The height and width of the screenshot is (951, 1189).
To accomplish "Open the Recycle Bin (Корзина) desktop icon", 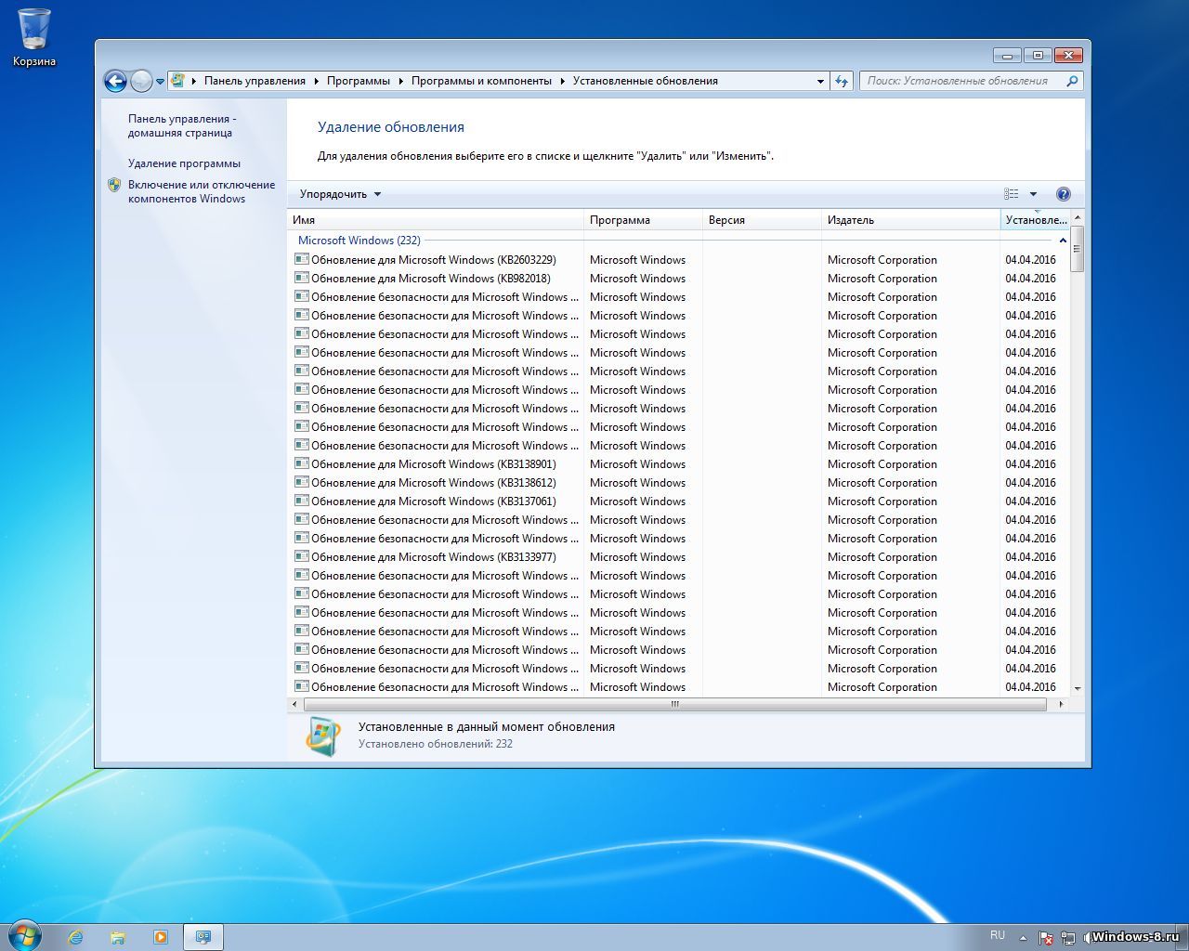I will [x=34, y=37].
